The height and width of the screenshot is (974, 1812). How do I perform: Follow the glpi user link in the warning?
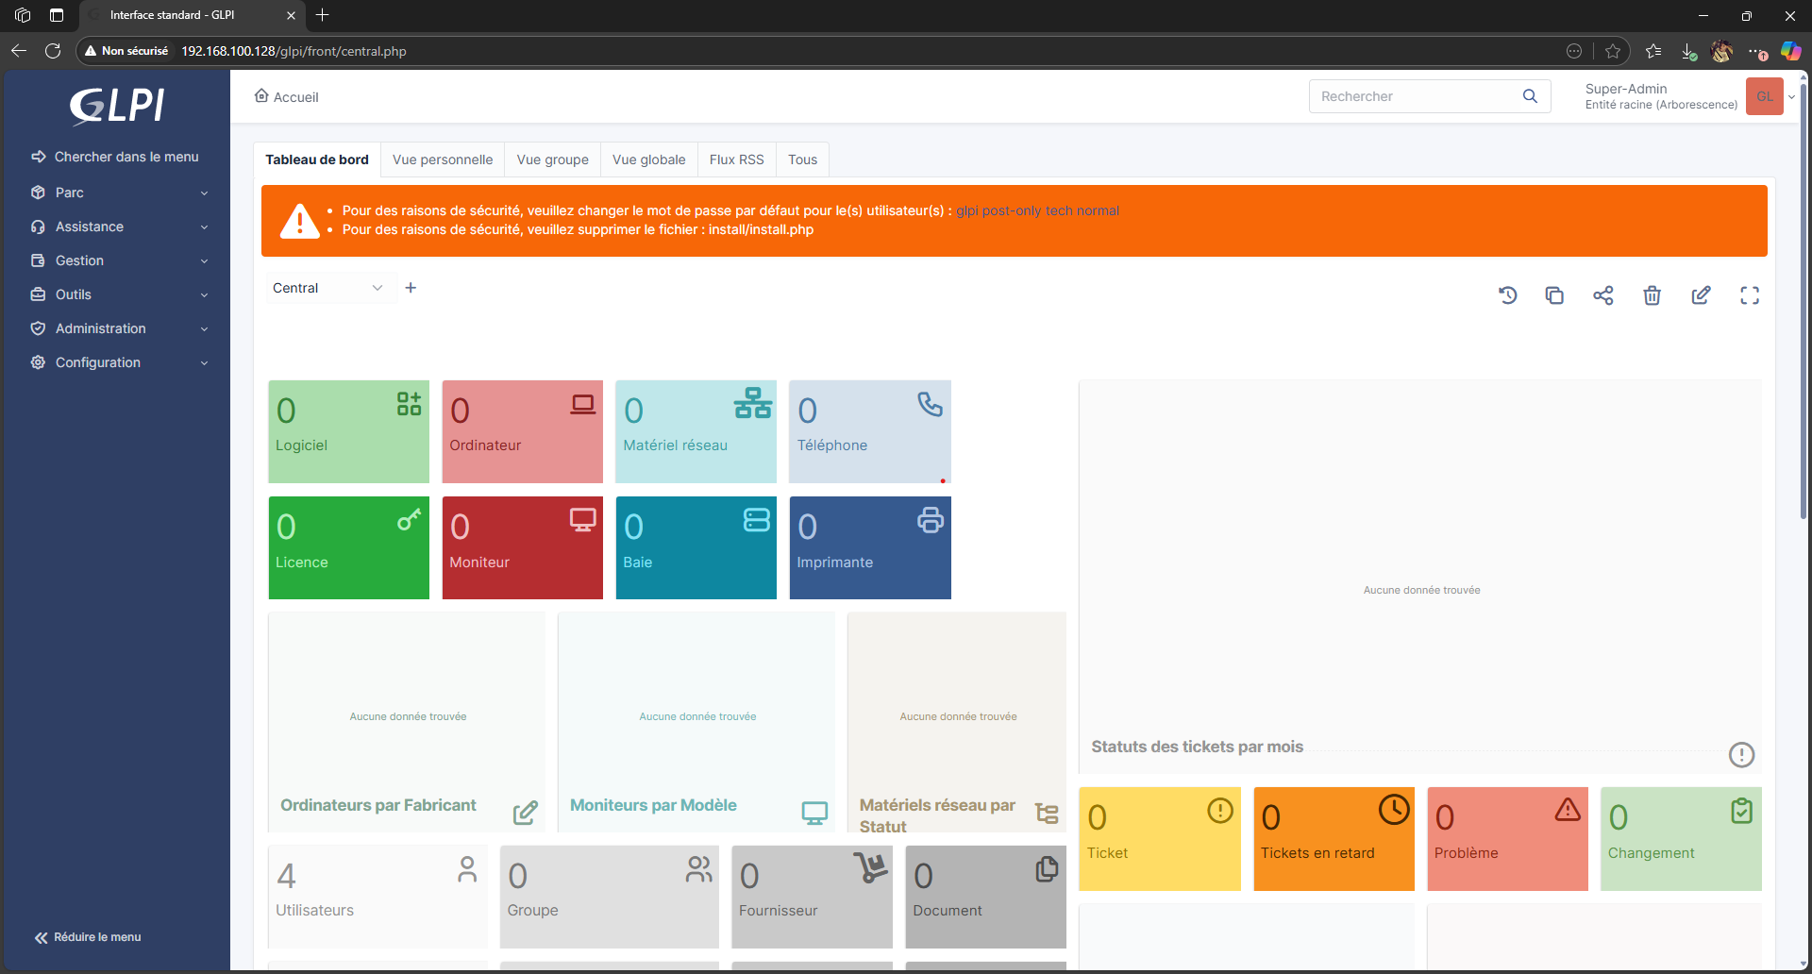pyautogui.click(x=967, y=210)
